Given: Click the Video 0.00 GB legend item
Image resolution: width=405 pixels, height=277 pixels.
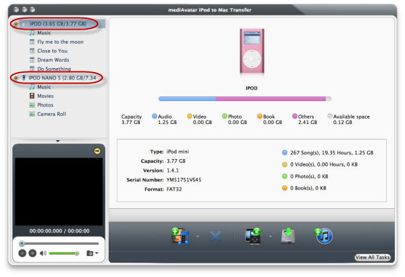Looking at the screenshot, I should pos(199,119).
